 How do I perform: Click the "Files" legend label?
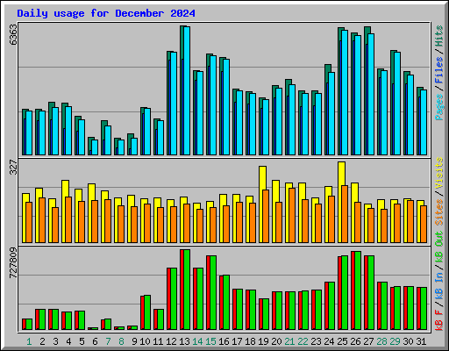click(439, 70)
